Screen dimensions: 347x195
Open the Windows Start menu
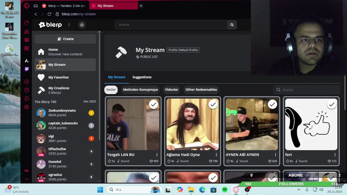100,190
